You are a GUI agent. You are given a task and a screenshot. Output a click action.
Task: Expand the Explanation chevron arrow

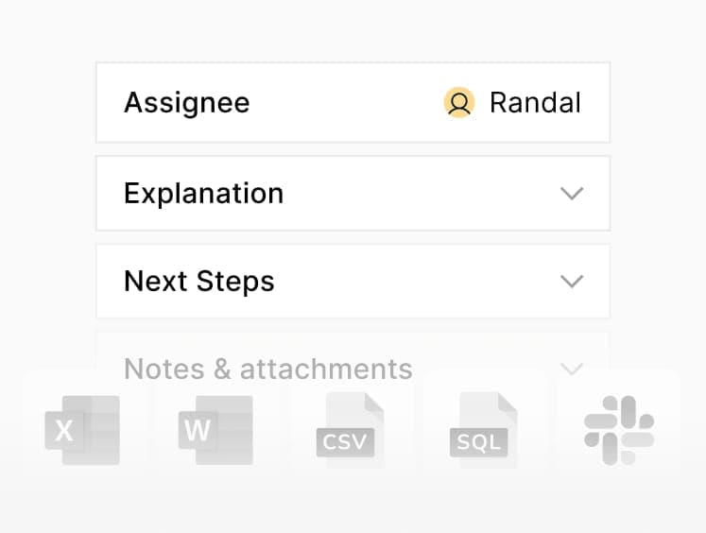(x=572, y=193)
